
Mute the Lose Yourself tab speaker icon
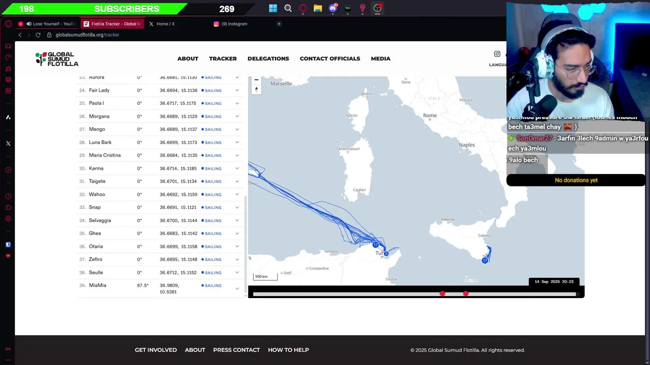click(x=28, y=24)
